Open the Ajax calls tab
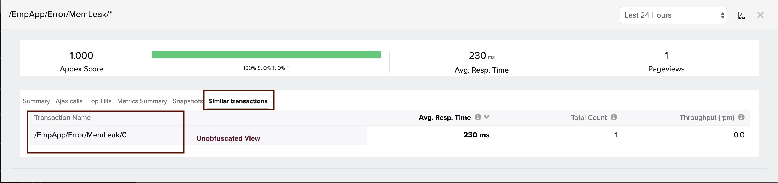778x183 pixels. [x=69, y=101]
